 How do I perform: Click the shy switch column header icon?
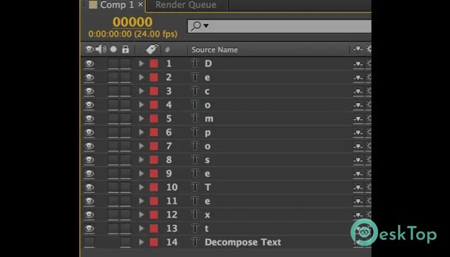[358, 49]
